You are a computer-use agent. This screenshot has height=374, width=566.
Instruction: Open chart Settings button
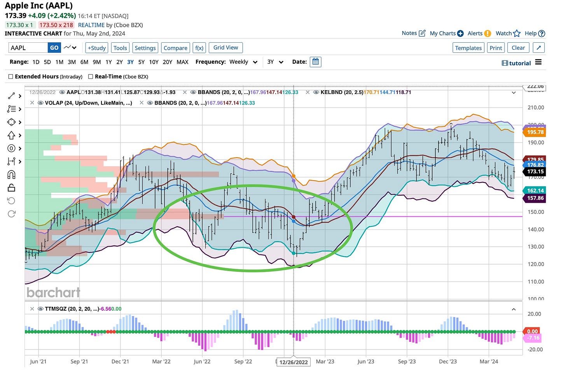pos(145,48)
